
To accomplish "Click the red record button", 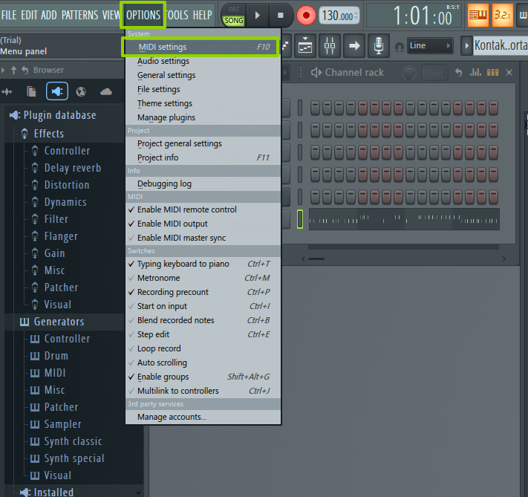I will tap(306, 15).
